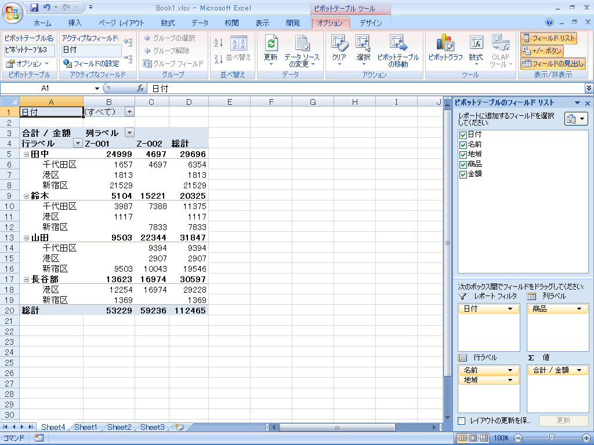Open pivot table オプション button
Screen dimensions: 594x445
(x=28, y=64)
